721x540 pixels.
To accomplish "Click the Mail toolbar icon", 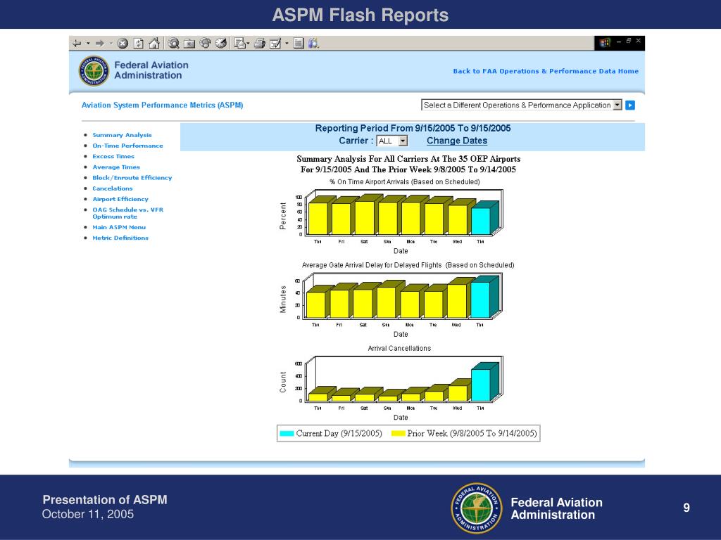I will pyautogui.click(x=241, y=43).
